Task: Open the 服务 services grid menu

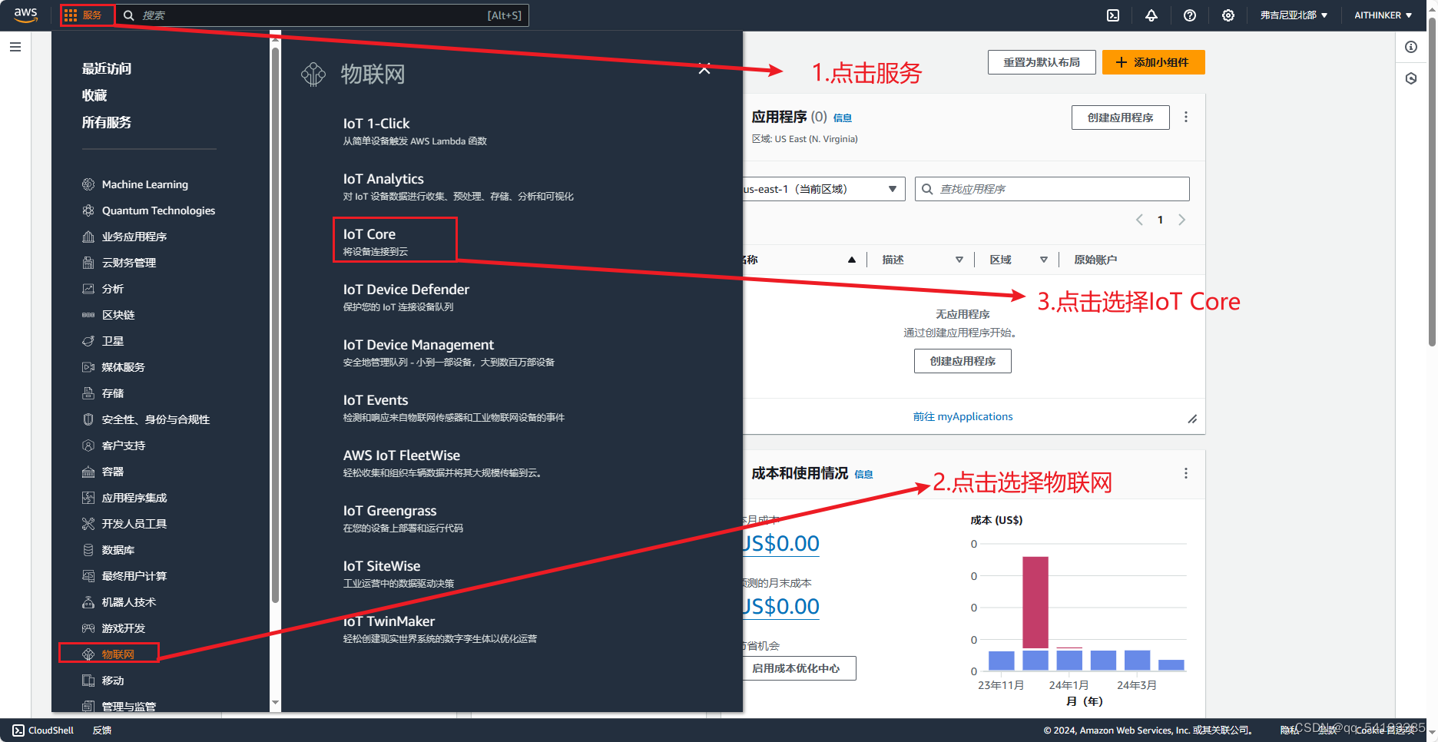Action: point(84,15)
